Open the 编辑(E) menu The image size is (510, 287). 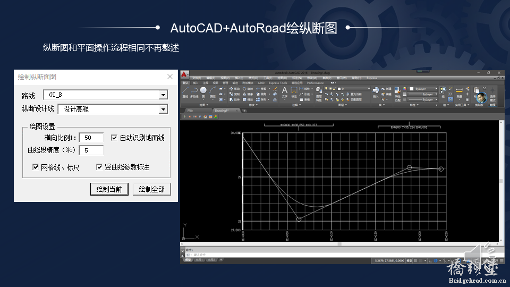[211, 78]
